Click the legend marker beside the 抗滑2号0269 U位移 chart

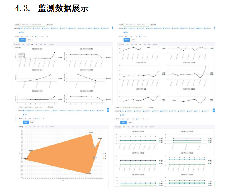59,78
